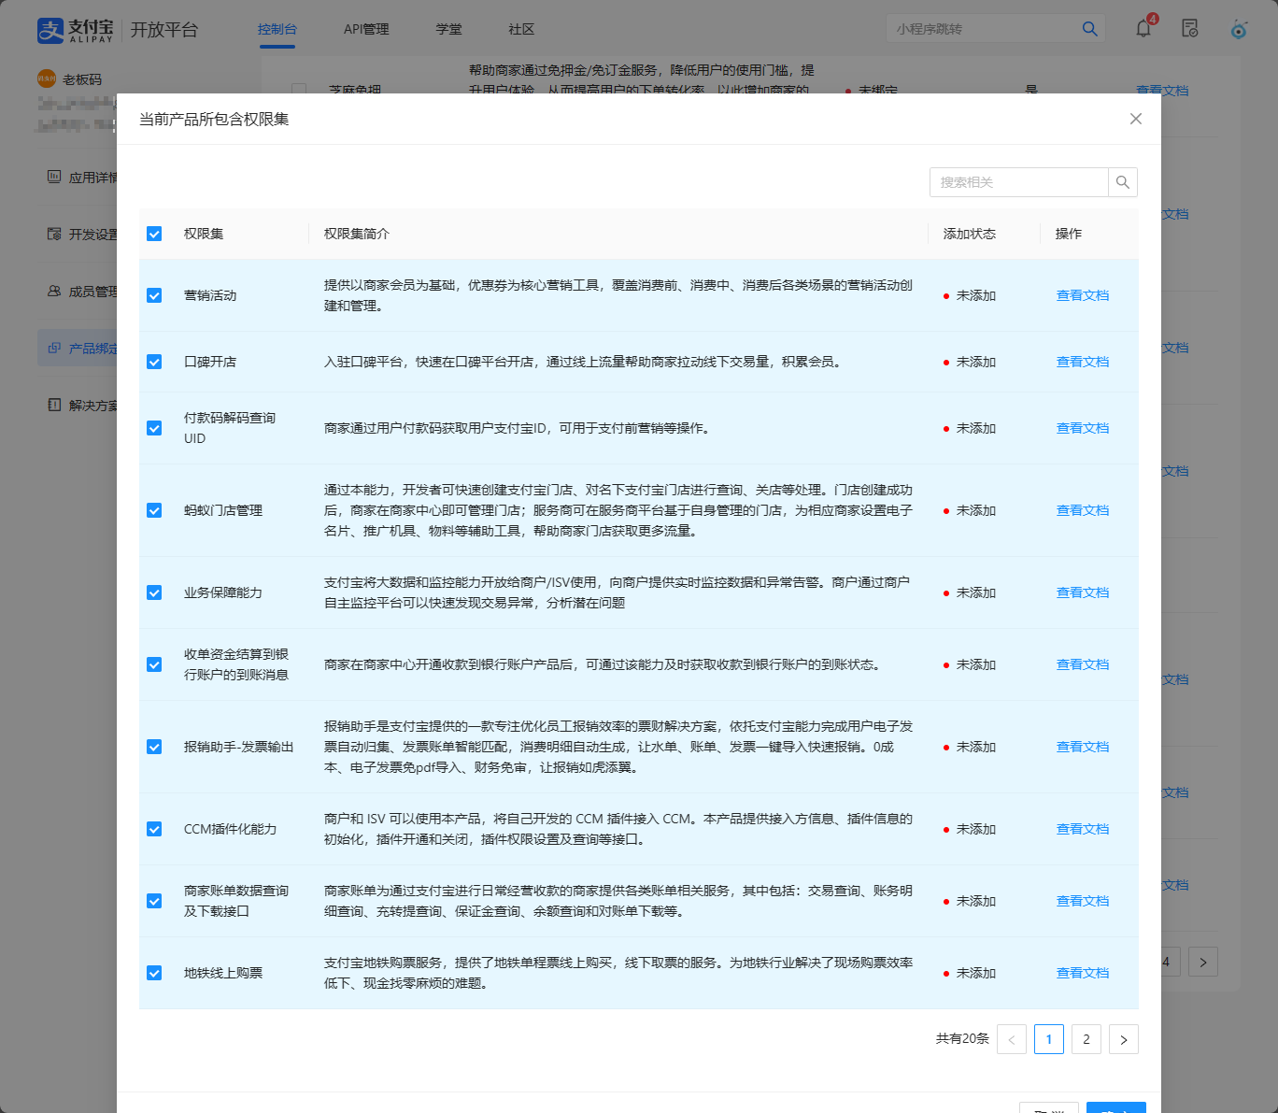Click the 搜索相关 search input field
The height and width of the screenshot is (1113, 1278).
pos(1018,182)
